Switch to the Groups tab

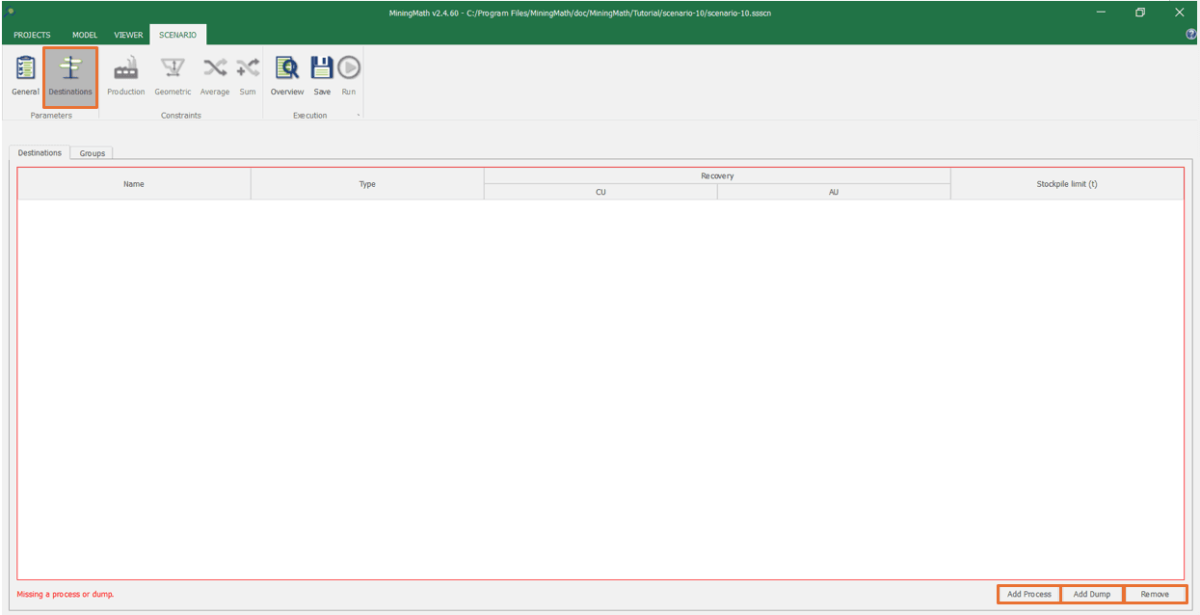coord(93,153)
